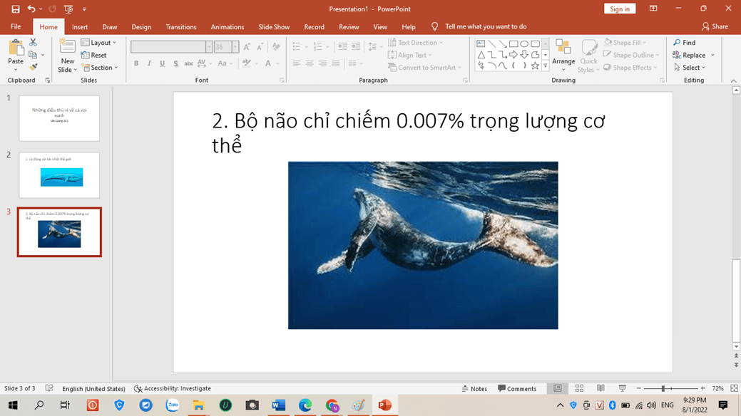
Task: Expand the Layout dropdown
Action: [x=99, y=43]
